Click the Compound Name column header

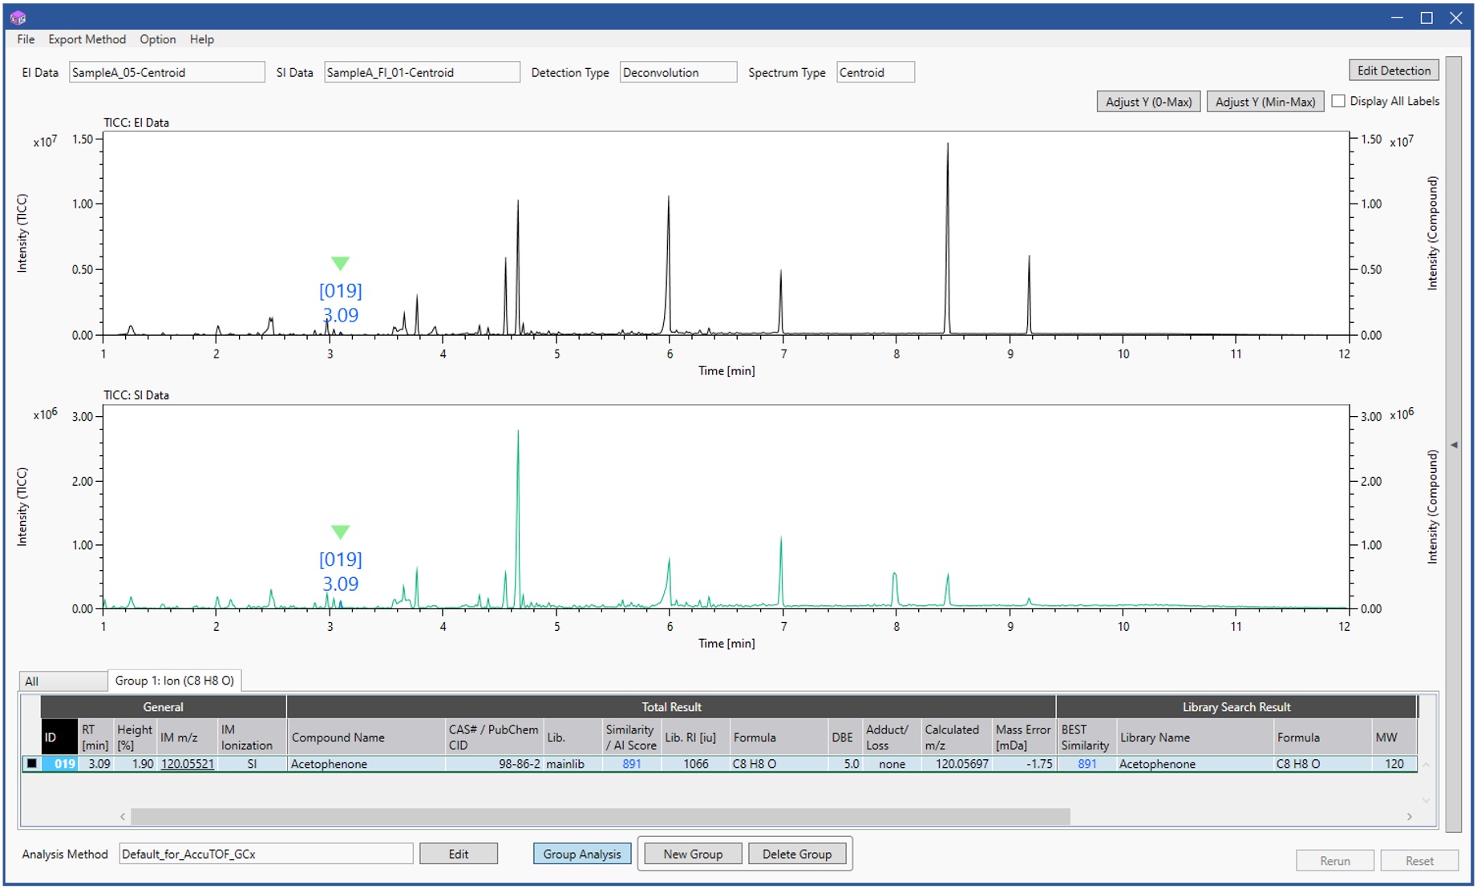click(366, 737)
